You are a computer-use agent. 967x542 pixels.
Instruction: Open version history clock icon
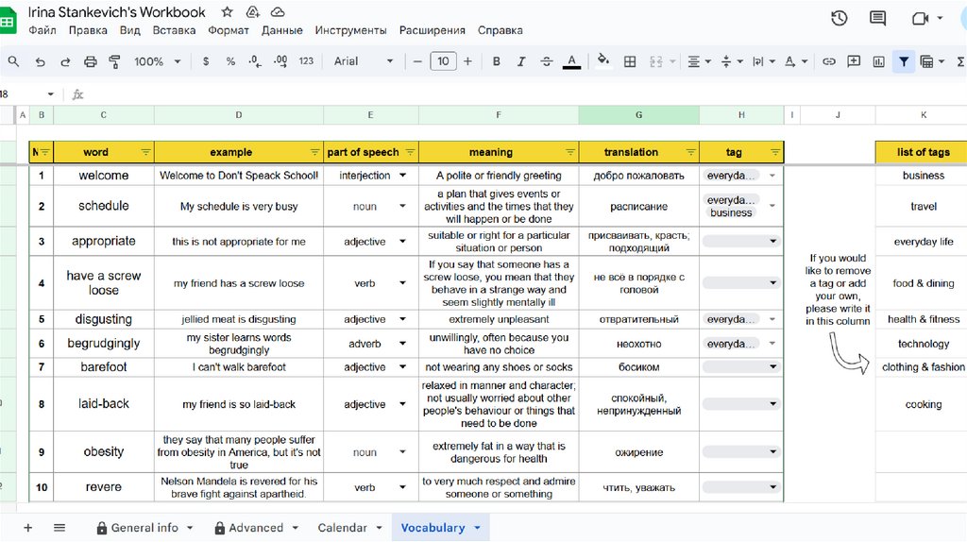[x=839, y=18]
